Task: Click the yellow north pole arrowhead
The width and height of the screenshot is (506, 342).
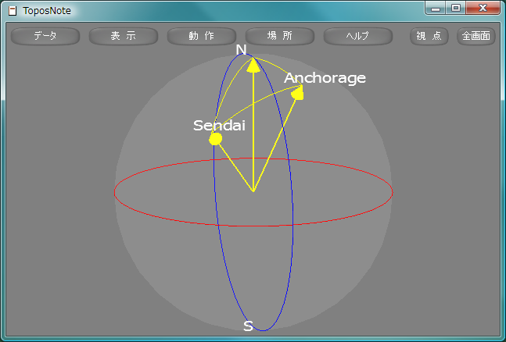Action: point(253,65)
